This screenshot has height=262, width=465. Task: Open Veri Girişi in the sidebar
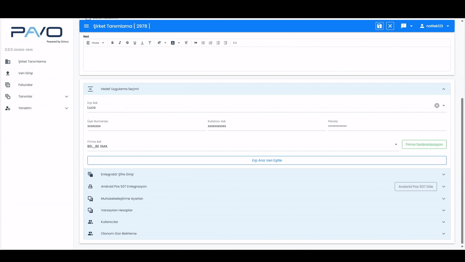click(25, 73)
